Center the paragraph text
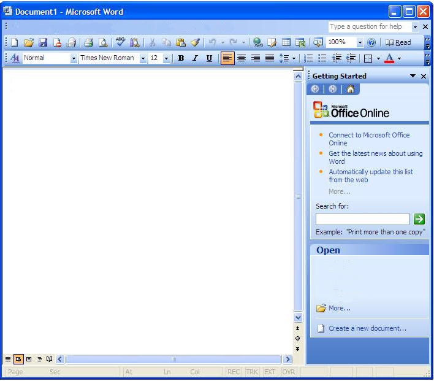Image resolution: width=434 pixels, height=381 pixels. click(x=242, y=58)
